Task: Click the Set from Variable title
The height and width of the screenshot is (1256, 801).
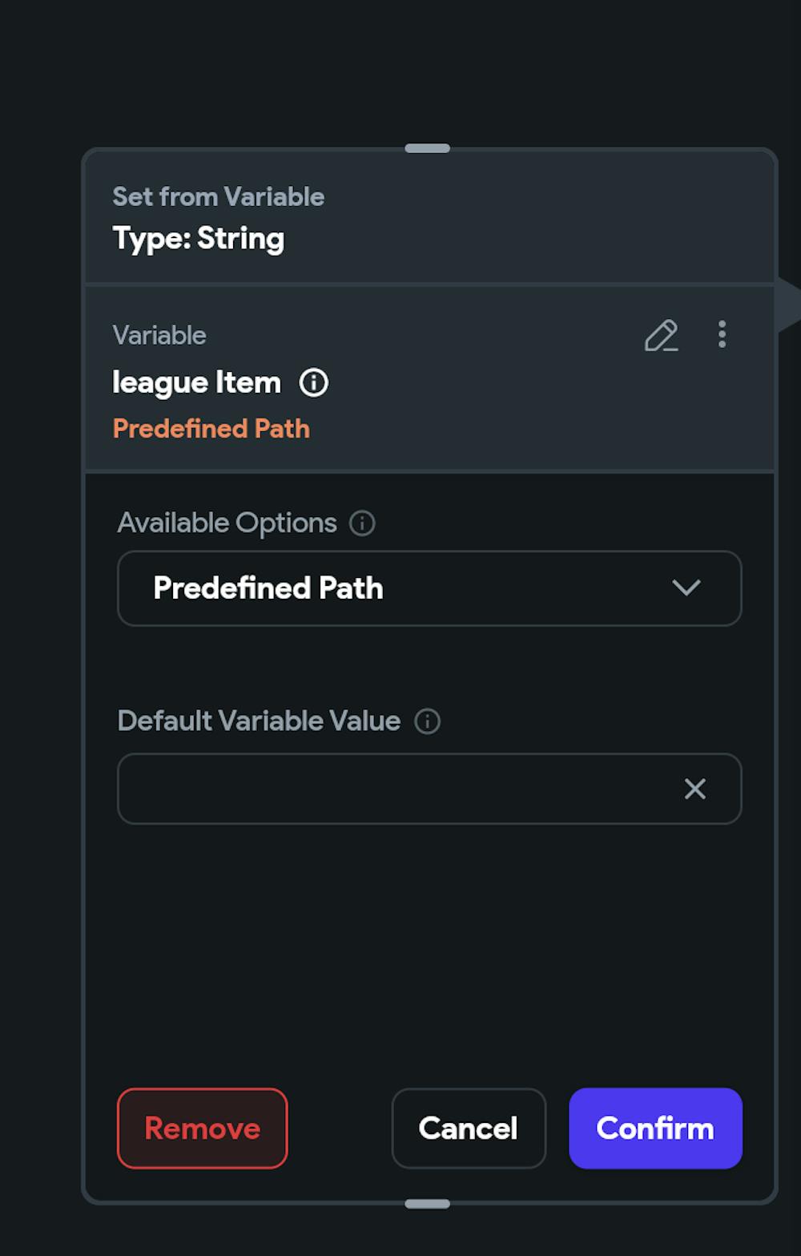Action: (x=218, y=196)
